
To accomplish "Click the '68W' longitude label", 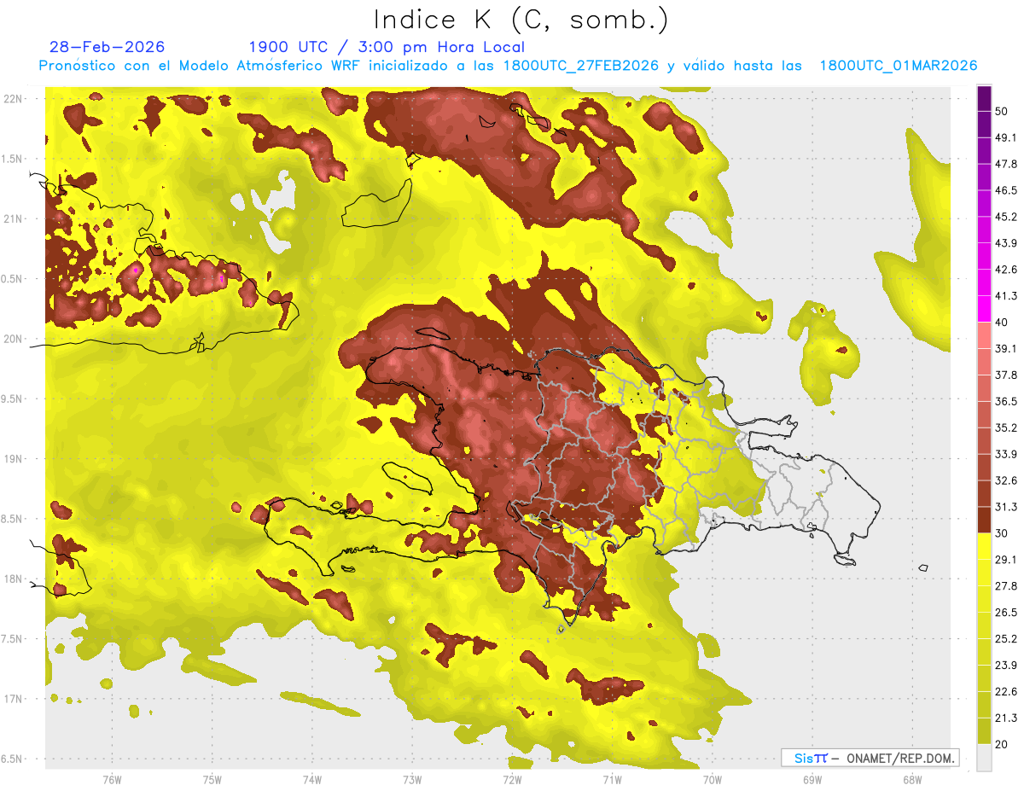I will (x=911, y=779).
